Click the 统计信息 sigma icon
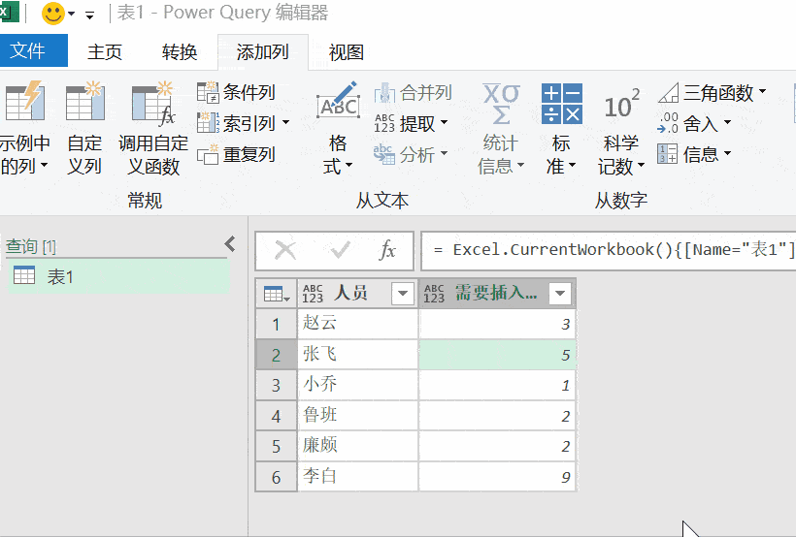The height and width of the screenshot is (537, 796). [501, 104]
